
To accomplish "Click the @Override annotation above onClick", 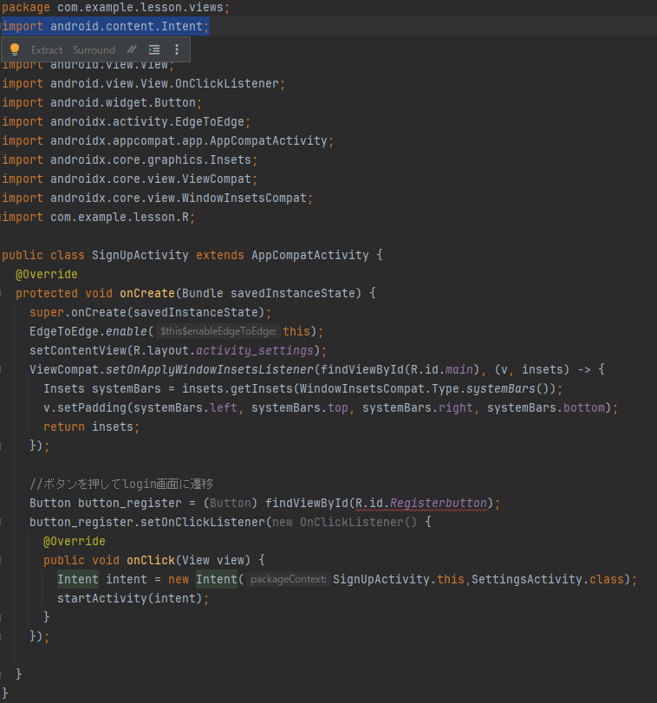I will pos(75,541).
